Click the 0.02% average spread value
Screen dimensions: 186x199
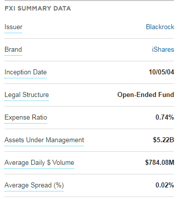[x=165, y=185]
